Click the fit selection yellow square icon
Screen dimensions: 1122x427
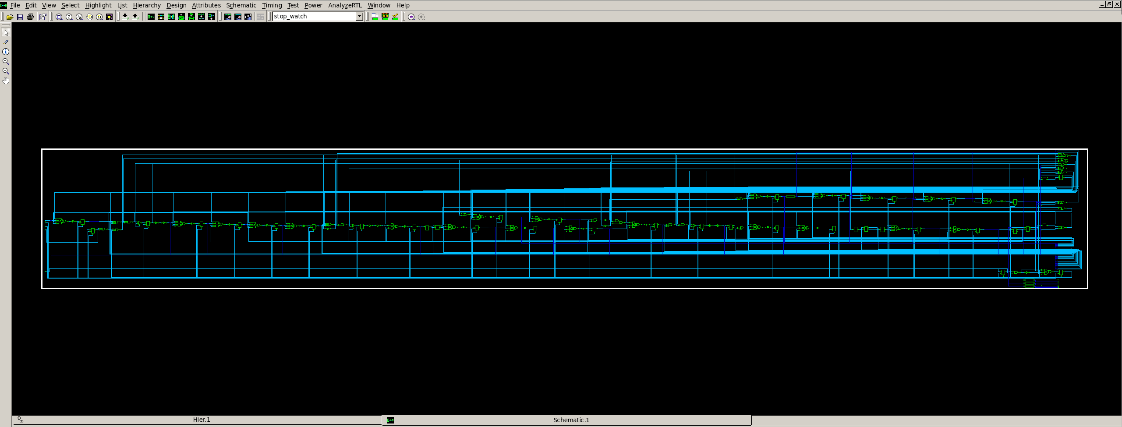(109, 17)
